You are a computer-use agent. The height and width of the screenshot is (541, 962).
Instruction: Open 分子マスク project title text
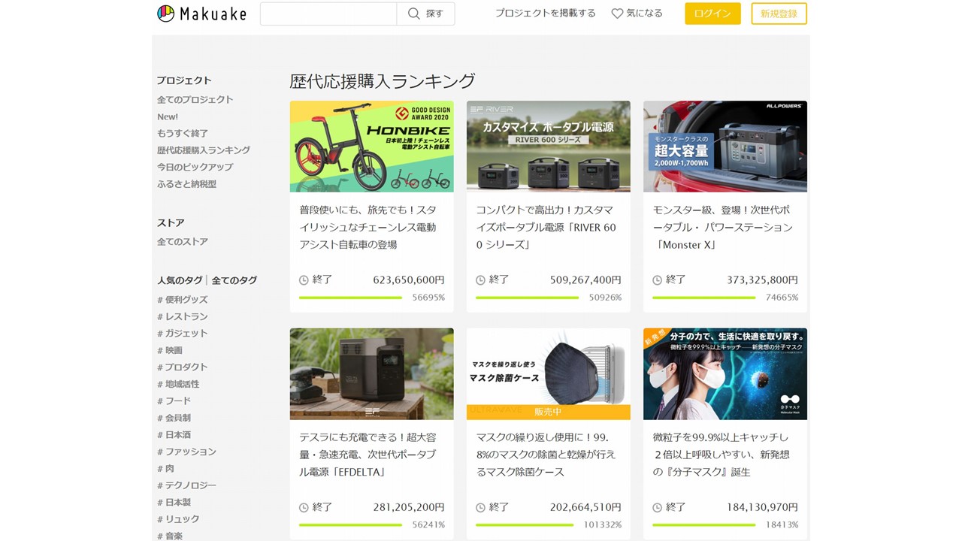point(721,455)
